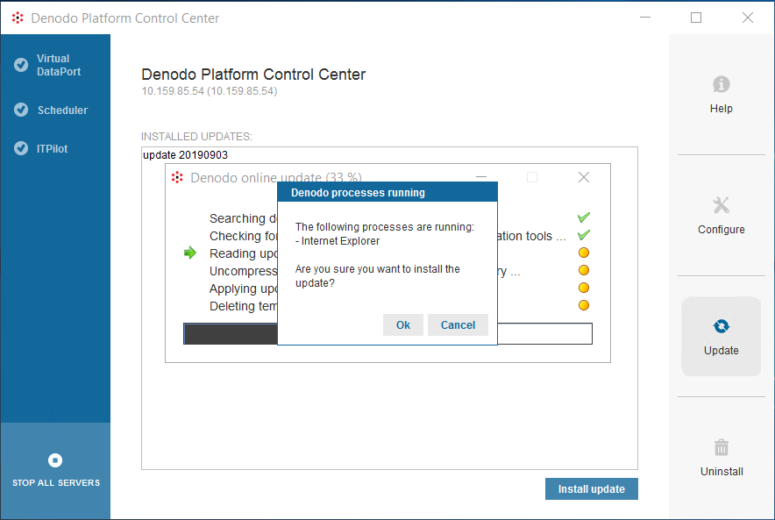Click the Virtual DataPort check icon
Screen dimensions: 775x520
pos(21,65)
